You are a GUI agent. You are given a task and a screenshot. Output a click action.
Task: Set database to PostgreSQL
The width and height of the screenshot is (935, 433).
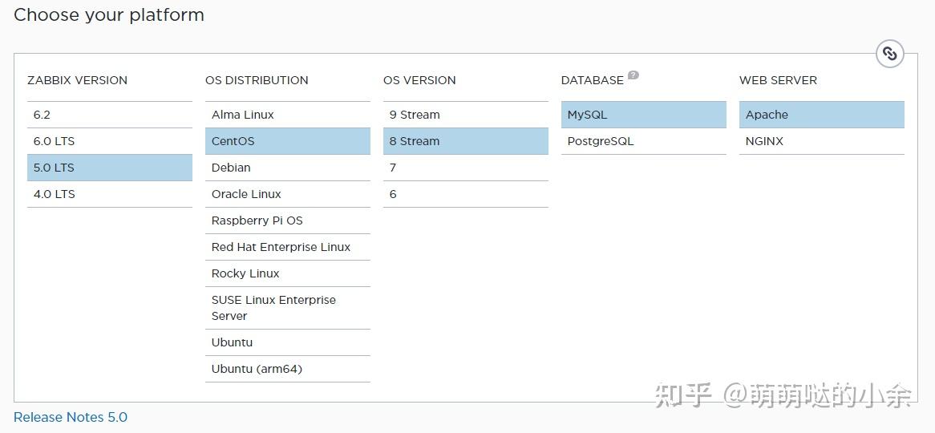(643, 141)
